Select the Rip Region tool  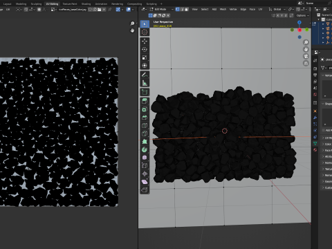coord(145,190)
